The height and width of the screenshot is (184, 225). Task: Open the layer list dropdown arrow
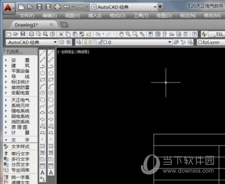170,42
